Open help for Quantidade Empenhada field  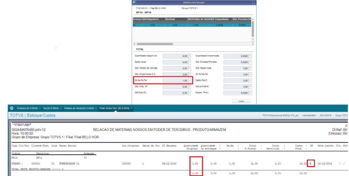pyautogui.click(x=251, y=56)
